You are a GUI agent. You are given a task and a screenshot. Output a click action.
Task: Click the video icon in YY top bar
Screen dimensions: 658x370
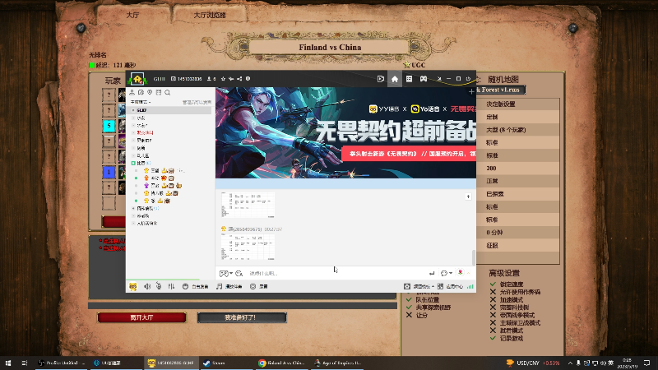pos(381,79)
